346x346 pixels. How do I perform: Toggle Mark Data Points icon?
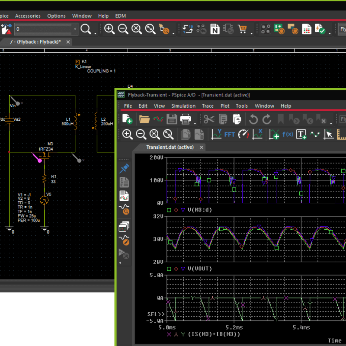tap(315, 134)
